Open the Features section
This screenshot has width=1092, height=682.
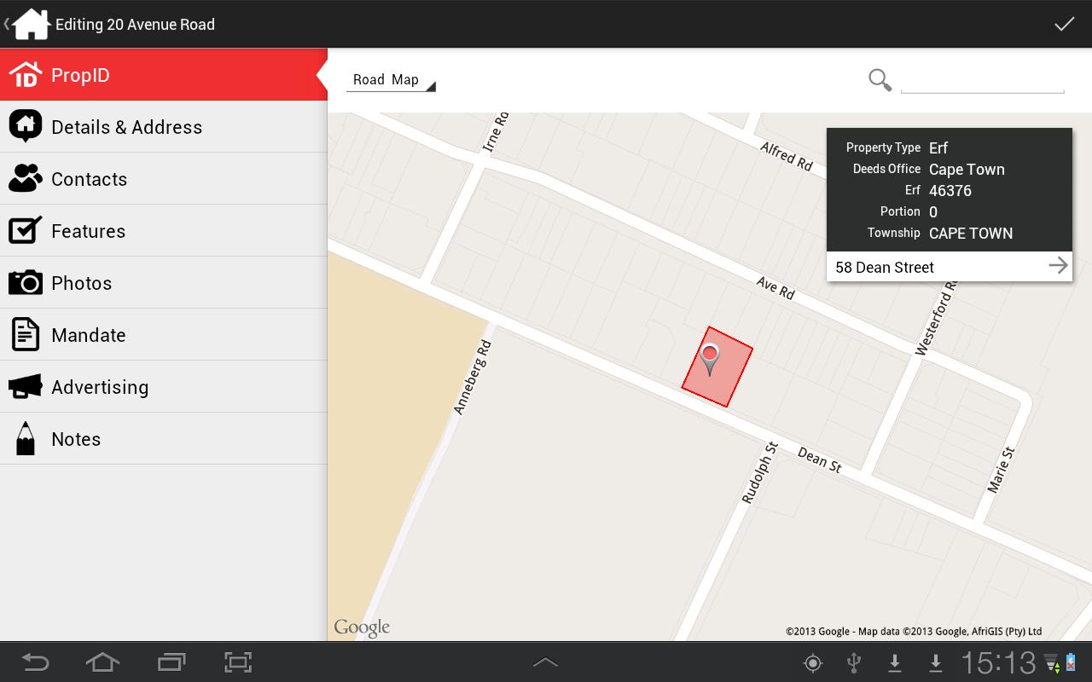click(x=164, y=230)
